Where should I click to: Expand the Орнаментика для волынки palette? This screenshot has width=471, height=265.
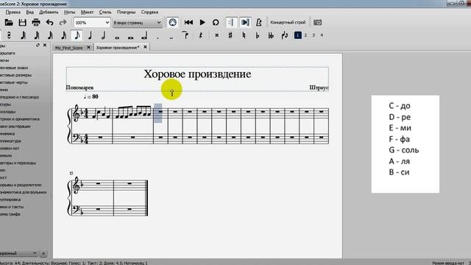point(23,192)
